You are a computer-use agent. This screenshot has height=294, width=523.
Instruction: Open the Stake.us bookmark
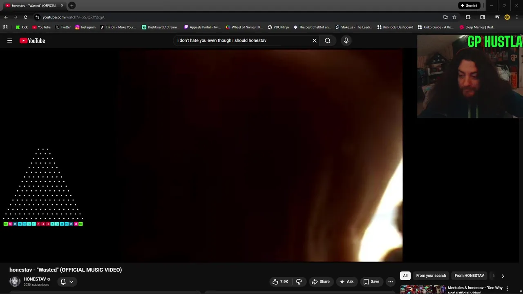point(353,27)
